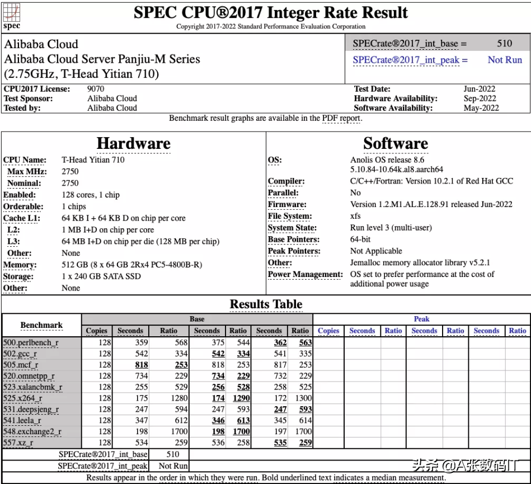531x484 pixels.
Task: Click the xfs file system value
Action: point(355,216)
